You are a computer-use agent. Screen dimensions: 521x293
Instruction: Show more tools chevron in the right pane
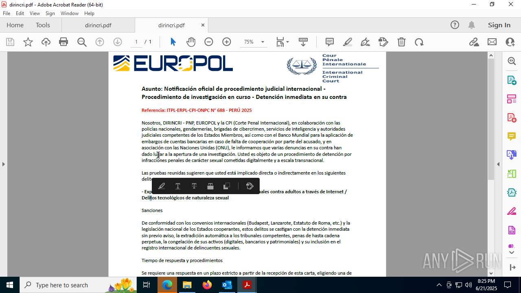pos(512,253)
